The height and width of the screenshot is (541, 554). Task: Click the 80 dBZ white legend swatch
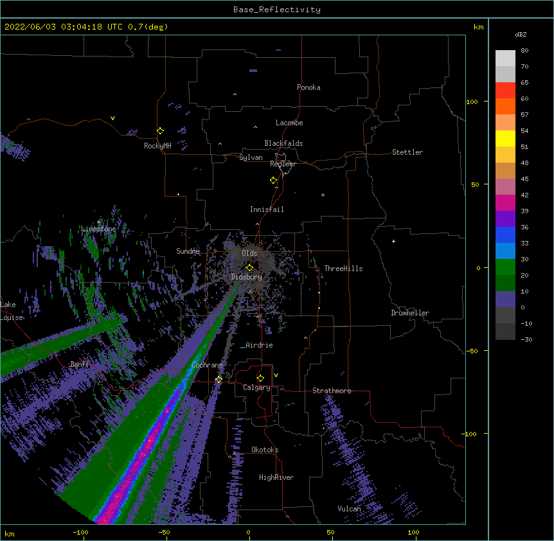pyautogui.click(x=505, y=58)
